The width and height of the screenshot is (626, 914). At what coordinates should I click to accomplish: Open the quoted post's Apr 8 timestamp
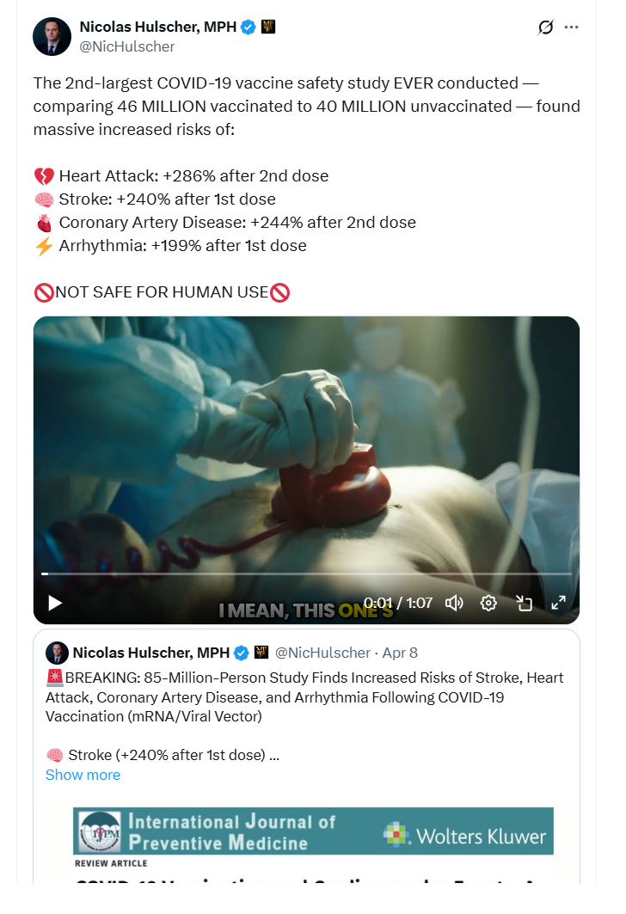coord(400,653)
